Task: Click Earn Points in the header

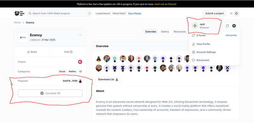Action: [x=135, y=14]
